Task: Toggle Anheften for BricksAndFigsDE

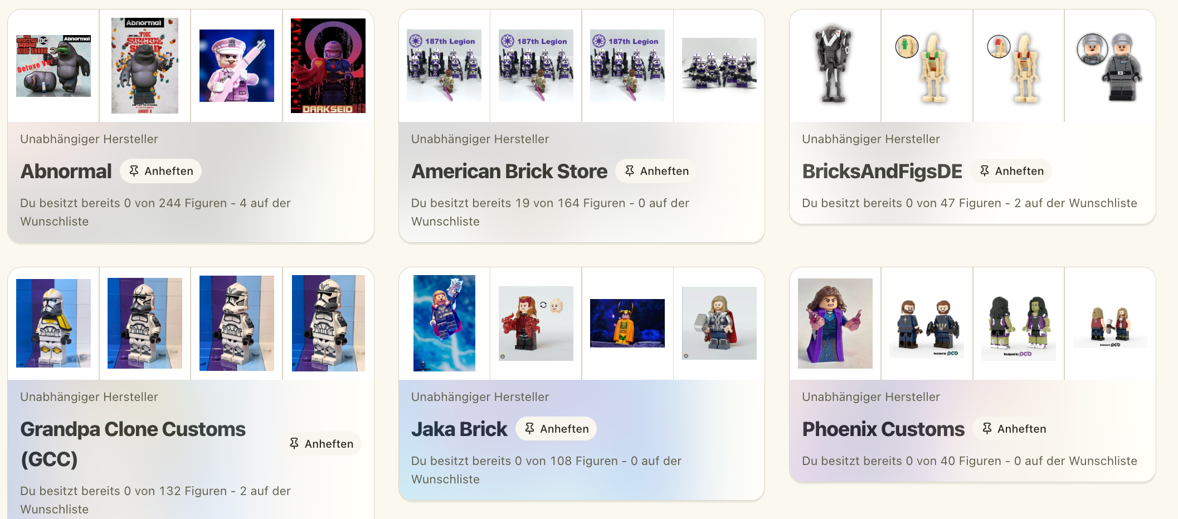Action: click(x=1011, y=171)
